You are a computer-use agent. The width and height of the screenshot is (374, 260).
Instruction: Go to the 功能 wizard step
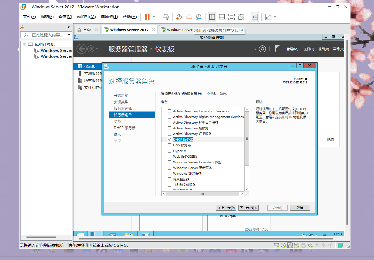tap(117, 121)
